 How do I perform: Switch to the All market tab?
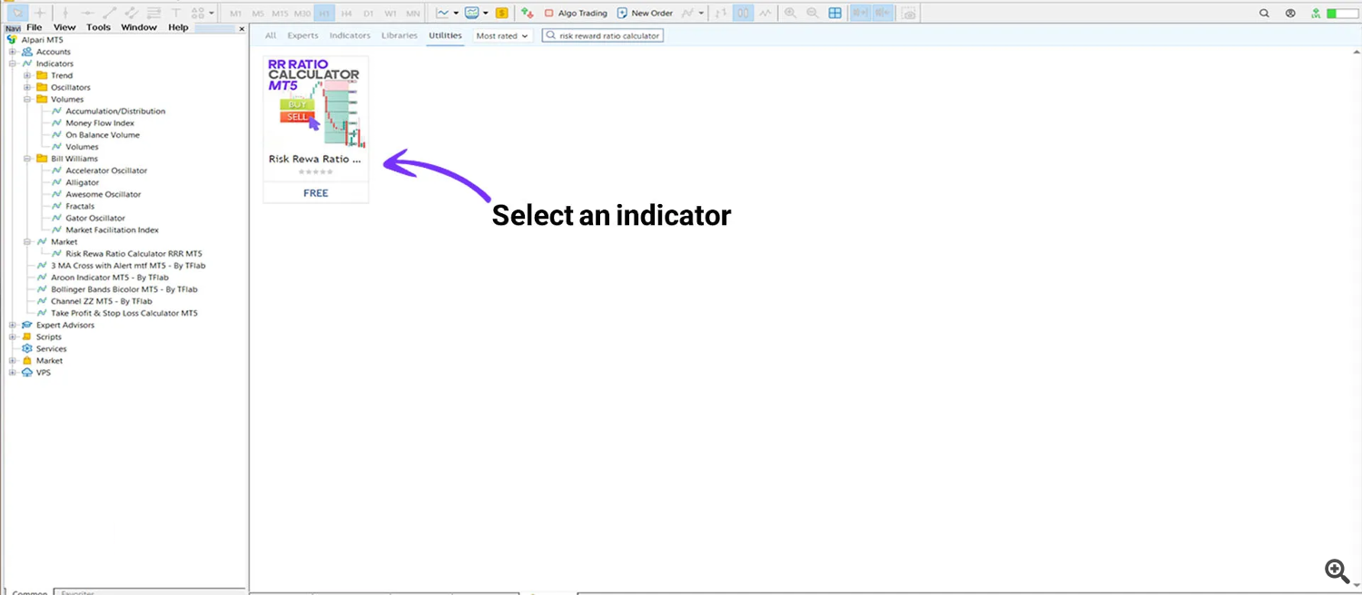[x=271, y=35]
